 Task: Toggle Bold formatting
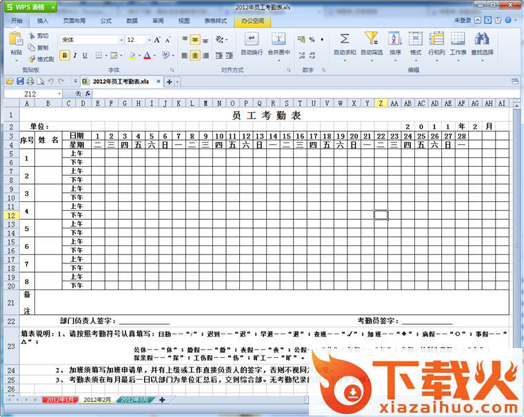coord(65,55)
